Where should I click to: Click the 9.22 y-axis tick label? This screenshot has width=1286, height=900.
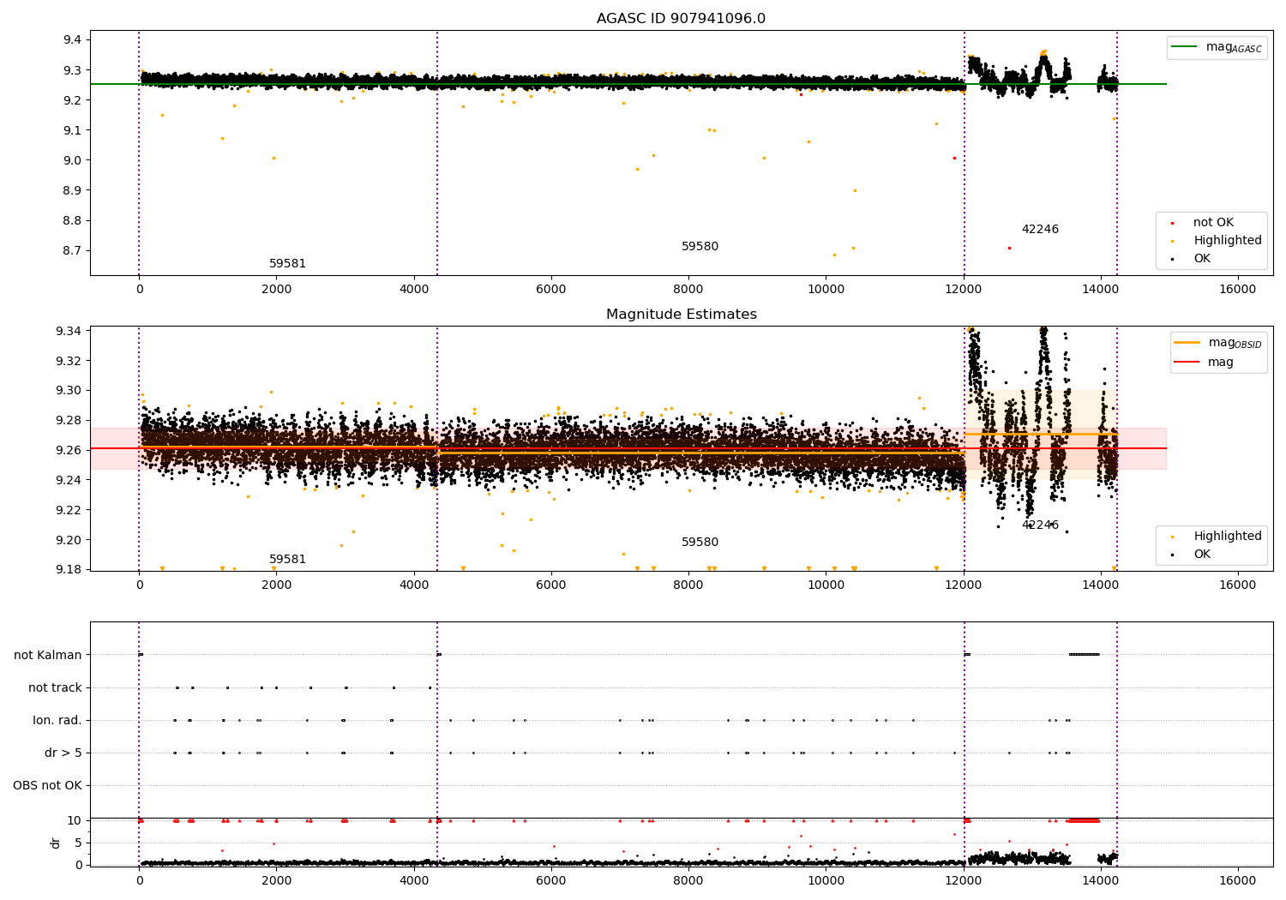[x=69, y=510]
